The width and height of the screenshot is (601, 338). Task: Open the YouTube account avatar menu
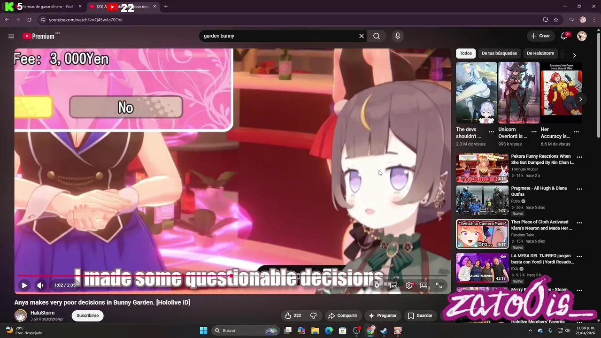pos(582,36)
